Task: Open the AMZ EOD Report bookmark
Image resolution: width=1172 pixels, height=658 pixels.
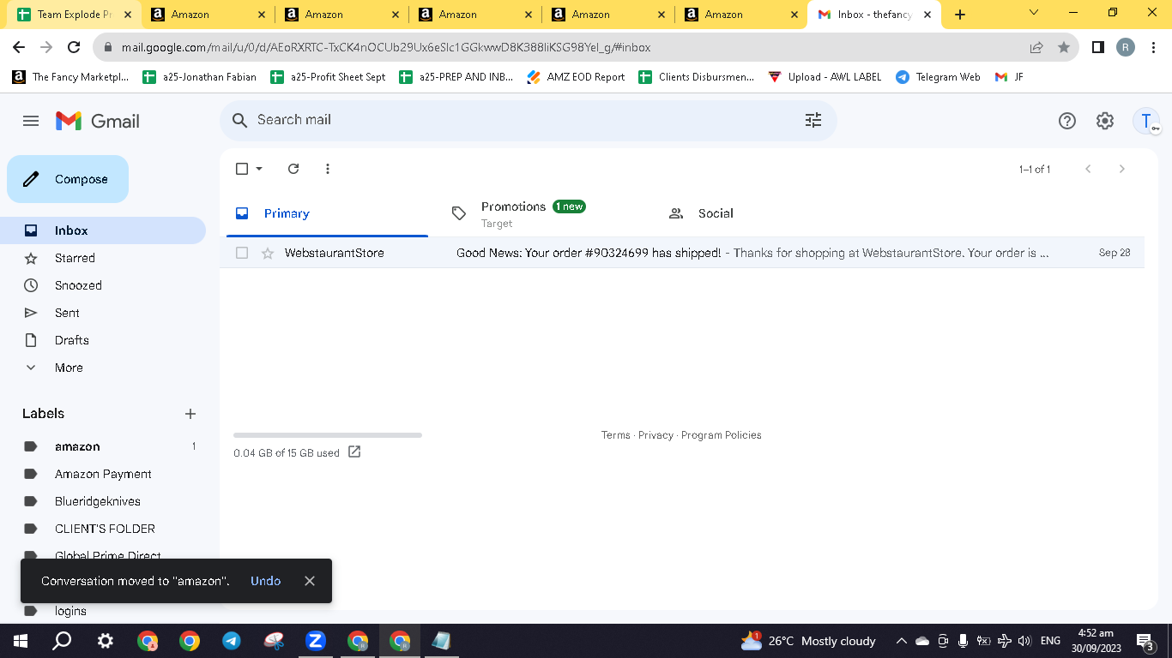Action: pos(576,77)
